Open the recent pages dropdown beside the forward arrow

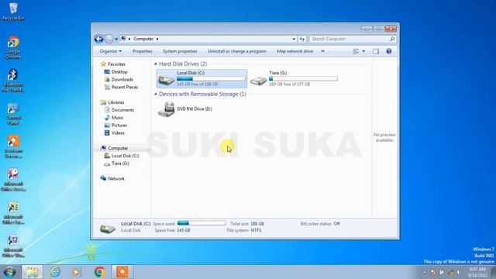click(116, 40)
